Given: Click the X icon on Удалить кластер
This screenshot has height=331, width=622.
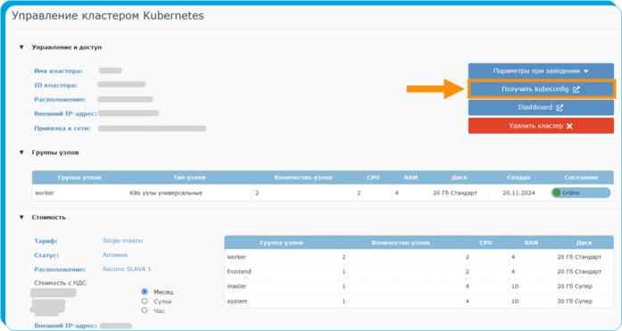Looking at the screenshot, I should click(569, 126).
